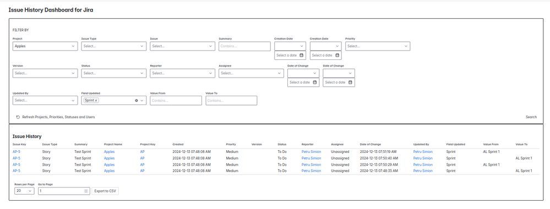This screenshot has height=209, width=550.
Task: Focus the Summary contains field
Action: coord(244,46)
